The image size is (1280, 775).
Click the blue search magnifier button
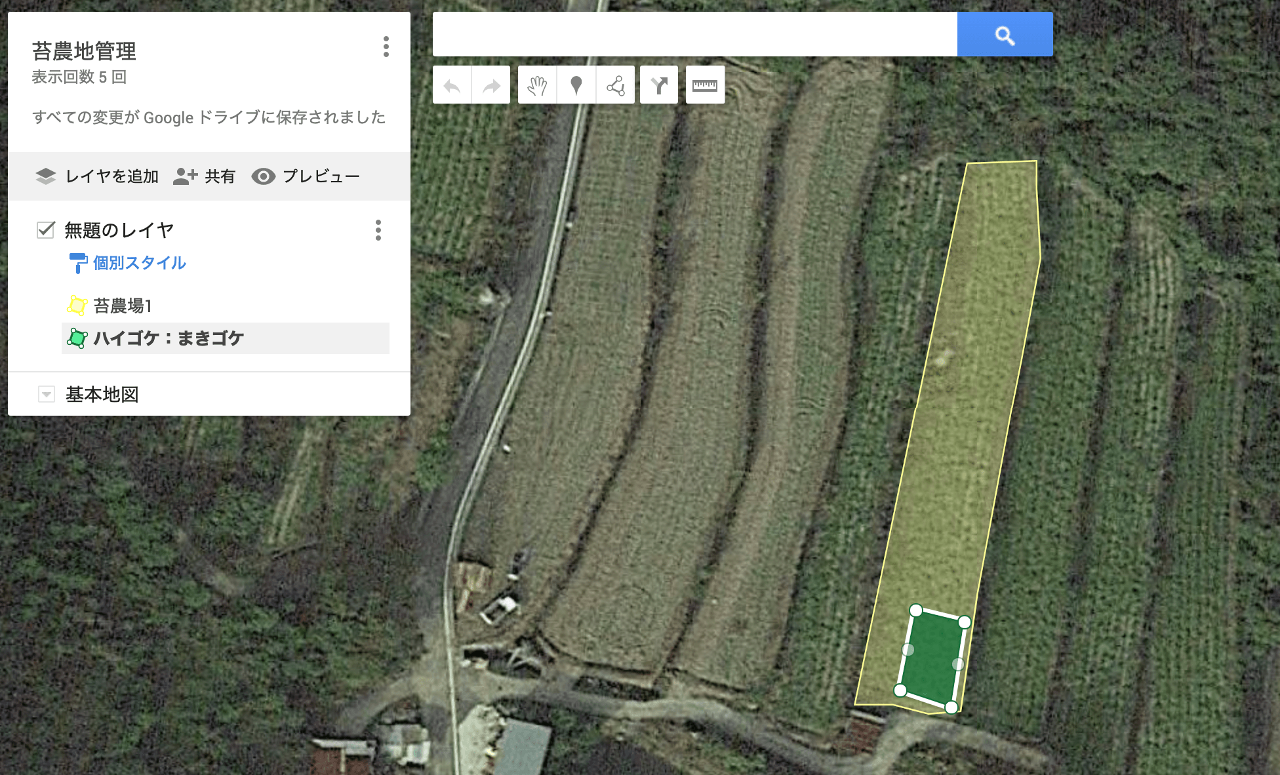pos(1005,34)
